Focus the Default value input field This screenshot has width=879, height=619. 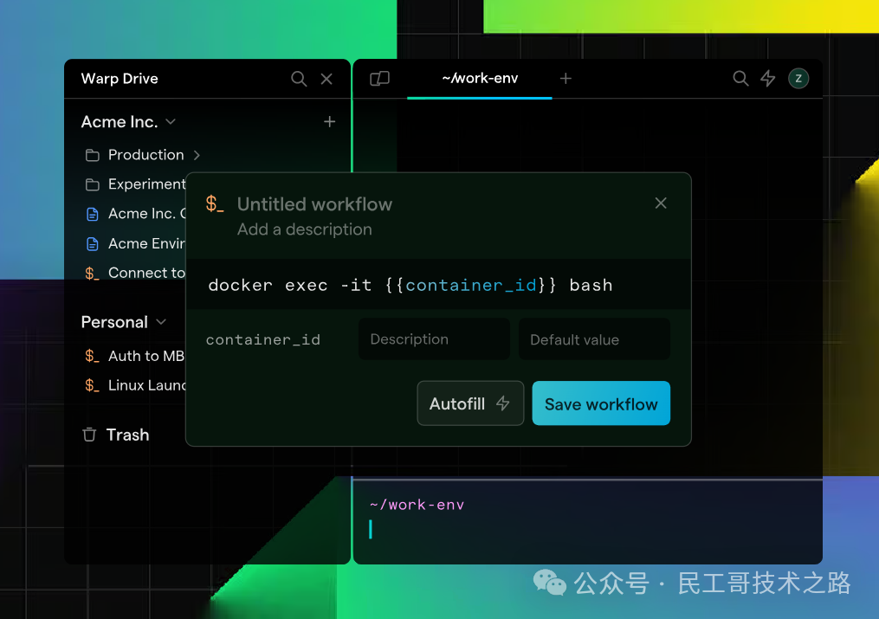pyautogui.click(x=594, y=339)
